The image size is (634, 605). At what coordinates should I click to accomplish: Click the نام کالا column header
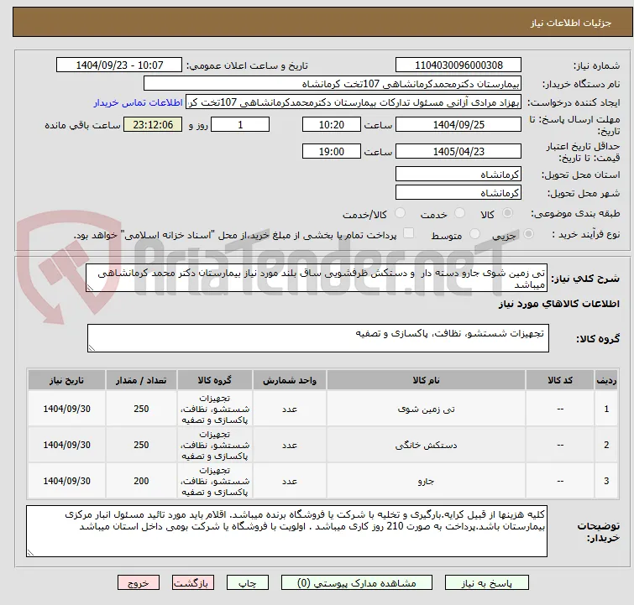(427, 380)
